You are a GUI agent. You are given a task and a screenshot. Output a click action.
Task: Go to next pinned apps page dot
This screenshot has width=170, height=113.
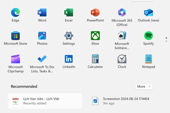coord(166,41)
